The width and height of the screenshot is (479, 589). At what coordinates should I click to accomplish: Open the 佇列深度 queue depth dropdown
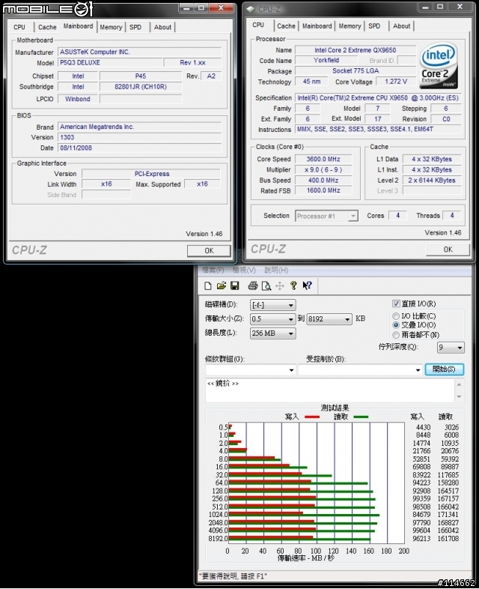(451, 348)
